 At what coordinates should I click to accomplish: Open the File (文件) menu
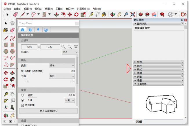[7, 9]
